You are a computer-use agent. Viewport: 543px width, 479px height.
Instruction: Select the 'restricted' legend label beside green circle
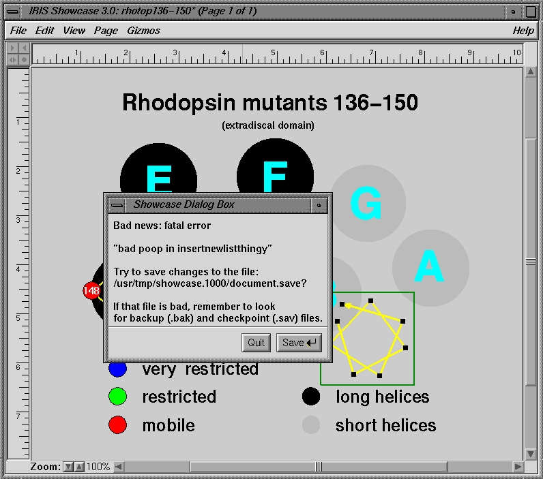pyautogui.click(x=179, y=397)
